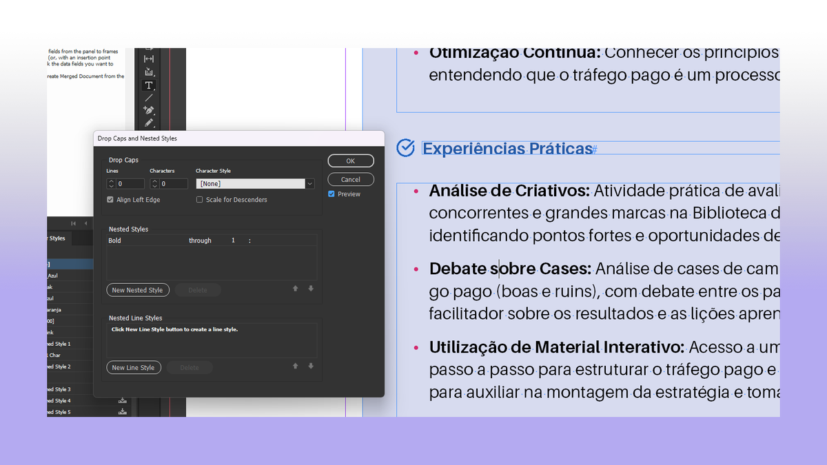Click the sync icon beside Nested Style 4

point(122,400)
